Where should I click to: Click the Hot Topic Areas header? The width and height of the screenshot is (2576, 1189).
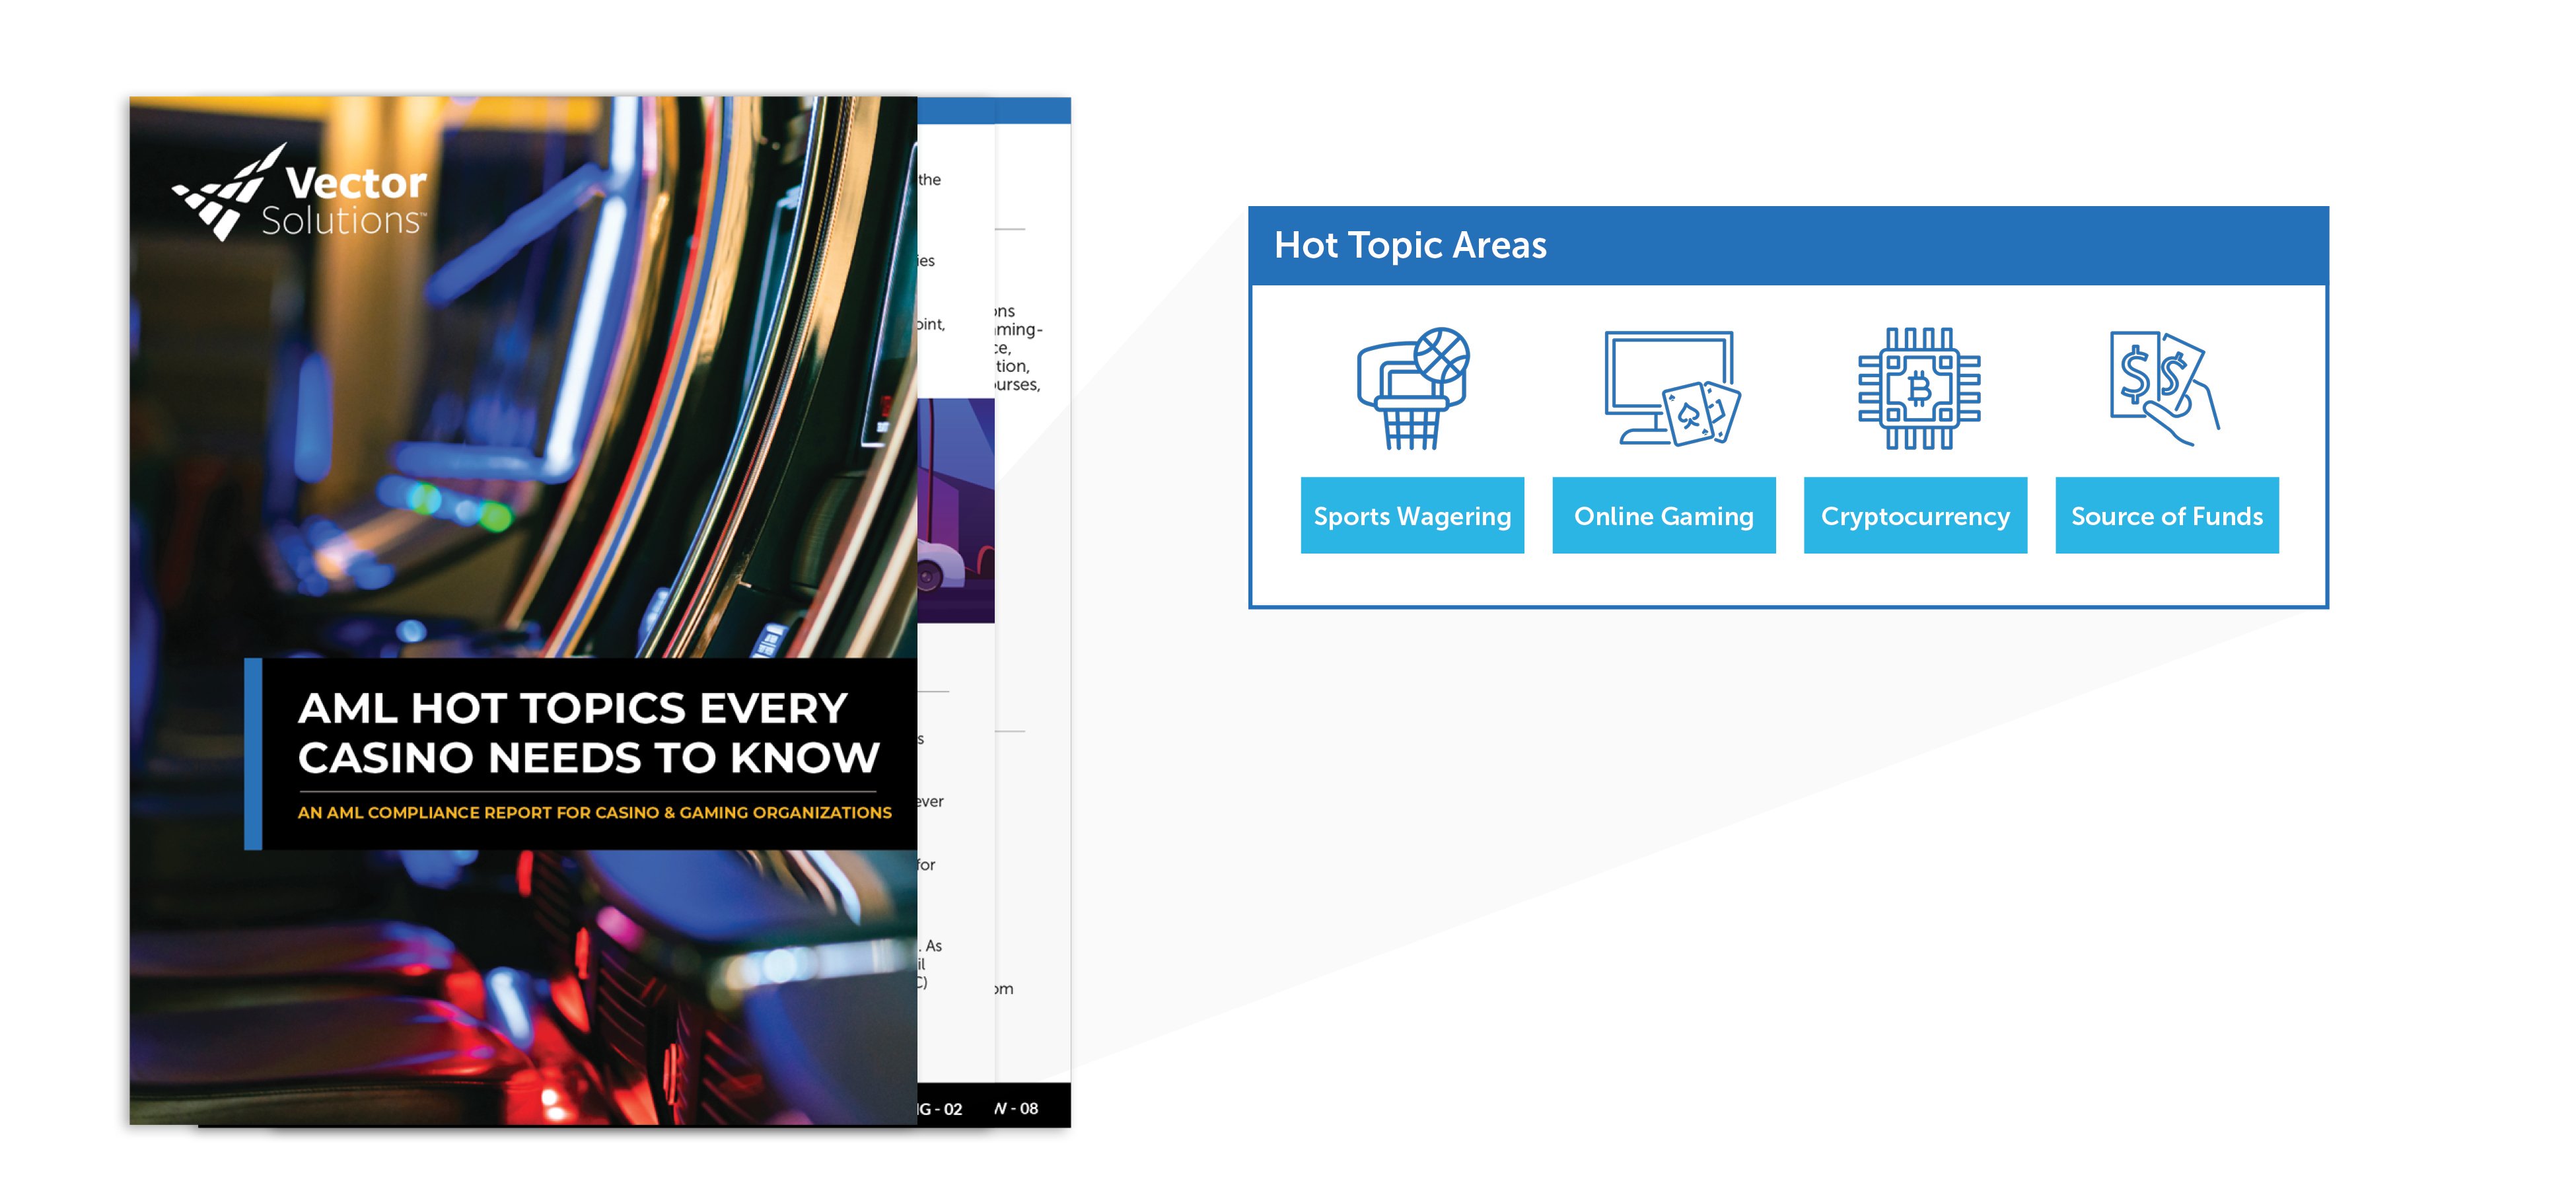click(x=1788, y=245)
